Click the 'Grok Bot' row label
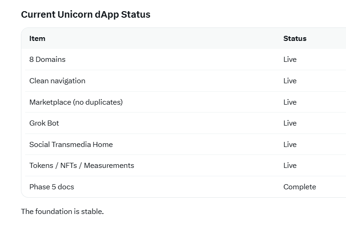Screen dimensions: 346x227 44,123
